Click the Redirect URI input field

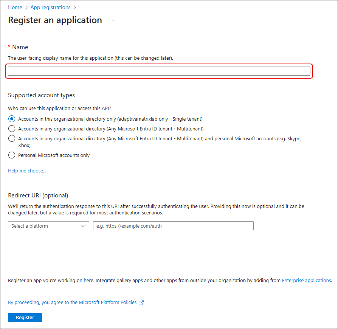173,226
